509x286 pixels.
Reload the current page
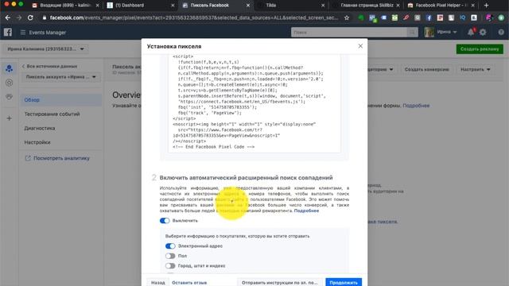[x=30, y=17]
